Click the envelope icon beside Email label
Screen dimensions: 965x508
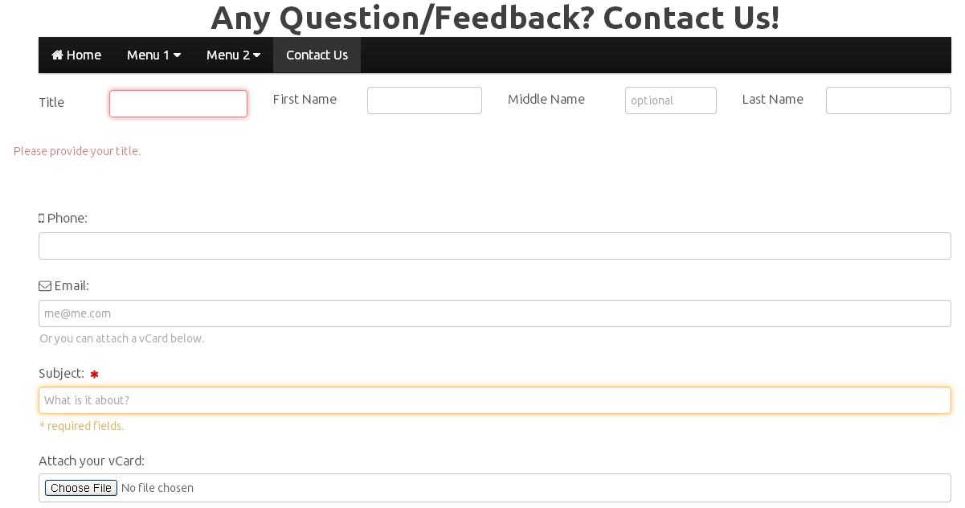click(x=45, y=285)
